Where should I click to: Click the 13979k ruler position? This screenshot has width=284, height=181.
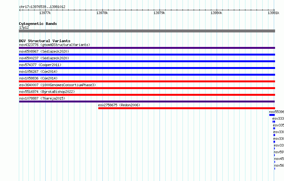159,13
